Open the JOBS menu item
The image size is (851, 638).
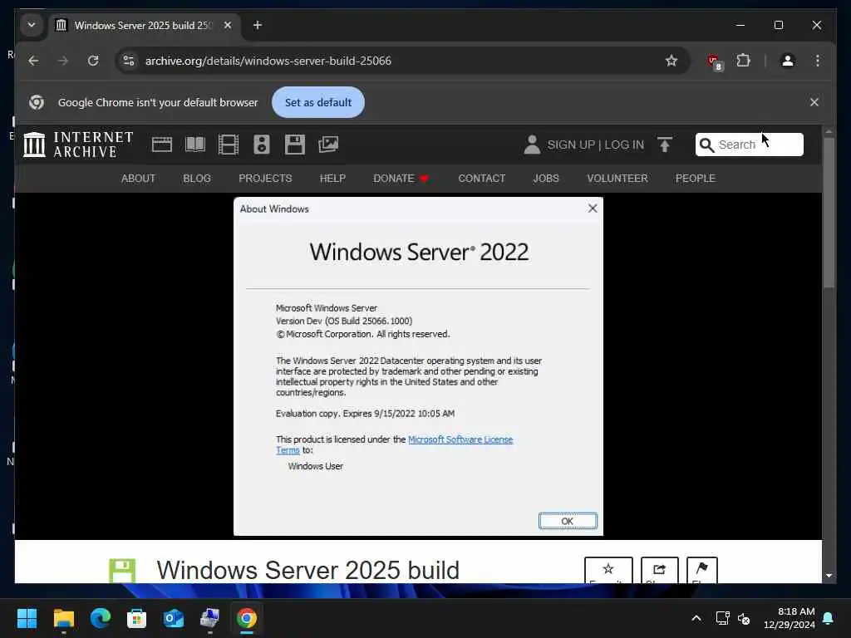(x=546, y=179)
